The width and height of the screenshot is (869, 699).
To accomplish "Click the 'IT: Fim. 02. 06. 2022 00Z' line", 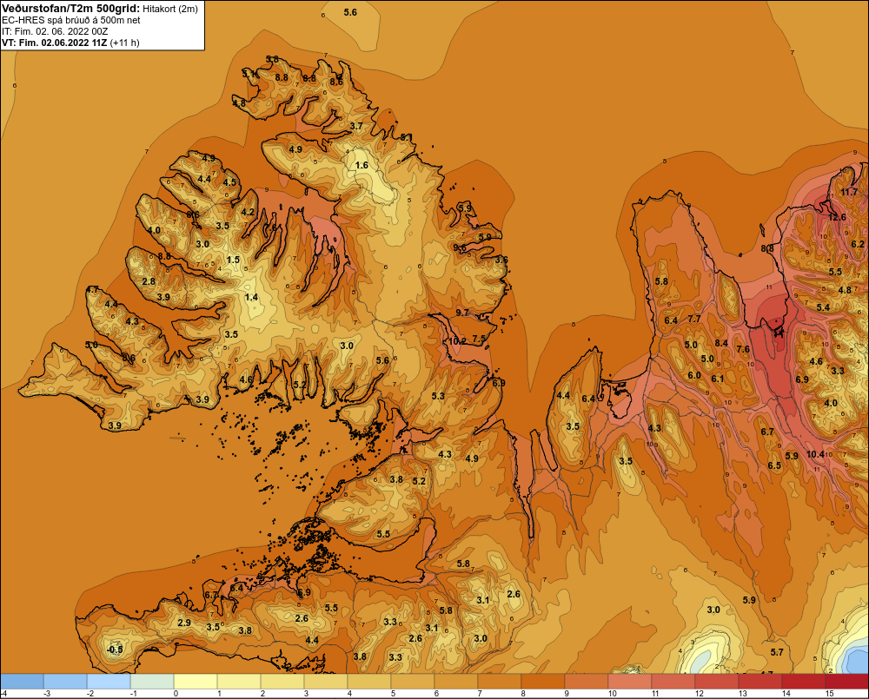I will tap(55, 31).
